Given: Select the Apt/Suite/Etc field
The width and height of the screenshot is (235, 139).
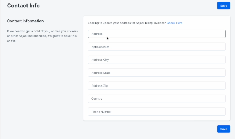Looking at the screenshot, I should [x=157, y=47].
